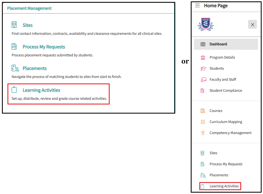Click the Courses books icon
The height and width of the screenshot is (194, 263).
click(x=203, y=111)
